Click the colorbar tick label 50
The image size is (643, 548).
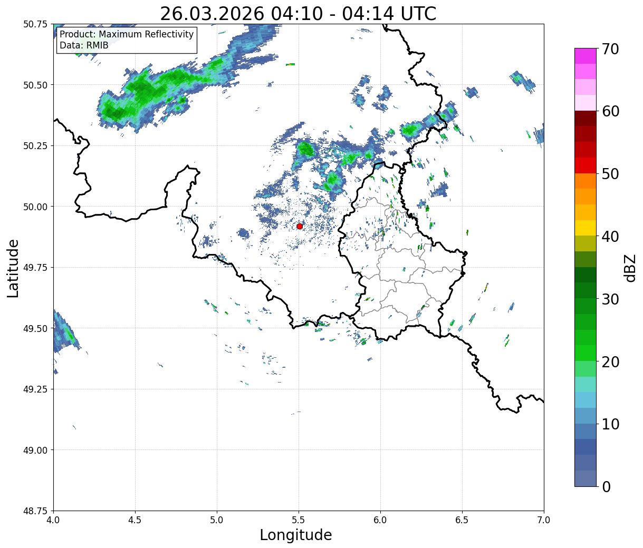pos(610,174)
